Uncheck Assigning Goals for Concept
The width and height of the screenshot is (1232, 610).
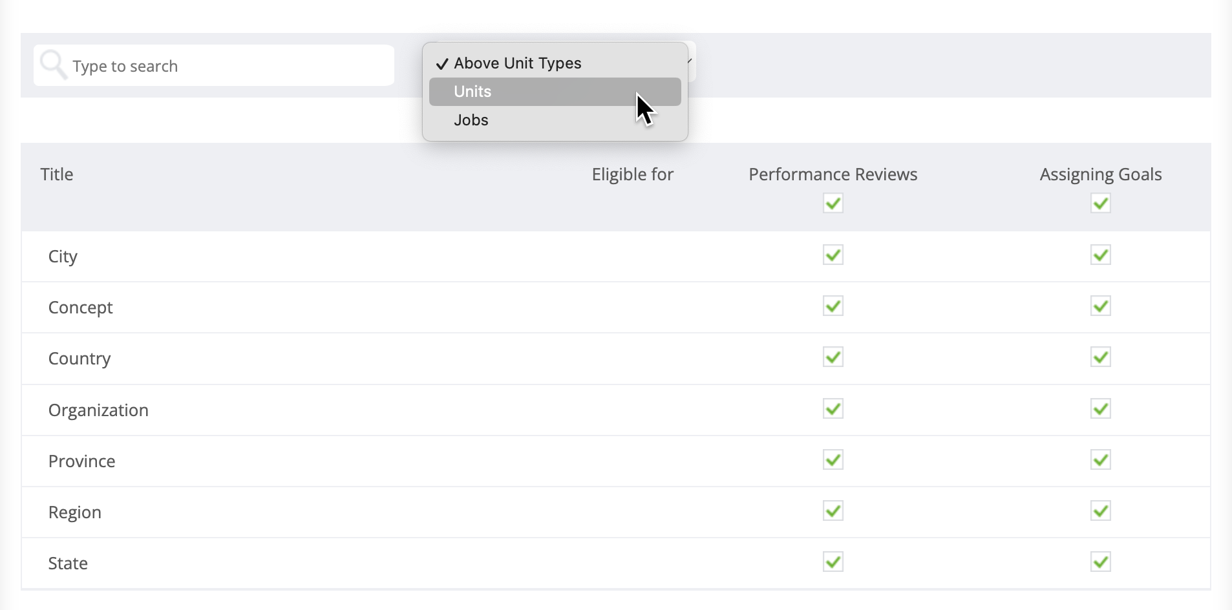tap(1101, 306)
